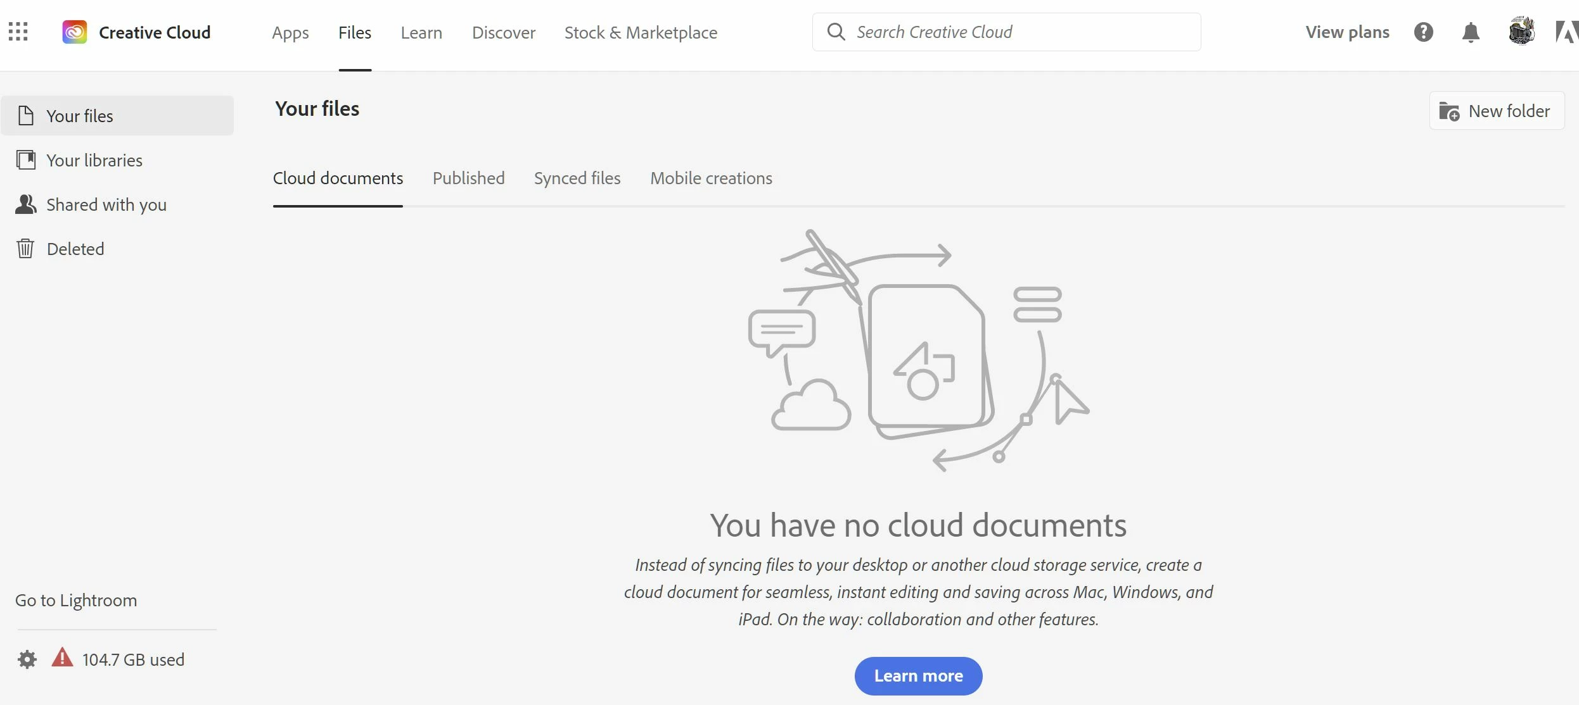The width and height of the screenshot is (1579, 705).
Task: Open notifications bell icon
Action: click(1470, 32)
